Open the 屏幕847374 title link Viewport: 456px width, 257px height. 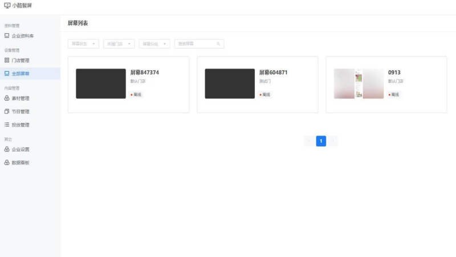(145, 73)
